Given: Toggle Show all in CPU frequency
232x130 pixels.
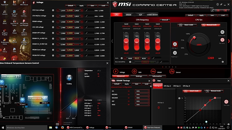Looking at the screenshot, I should coord(165,20).
